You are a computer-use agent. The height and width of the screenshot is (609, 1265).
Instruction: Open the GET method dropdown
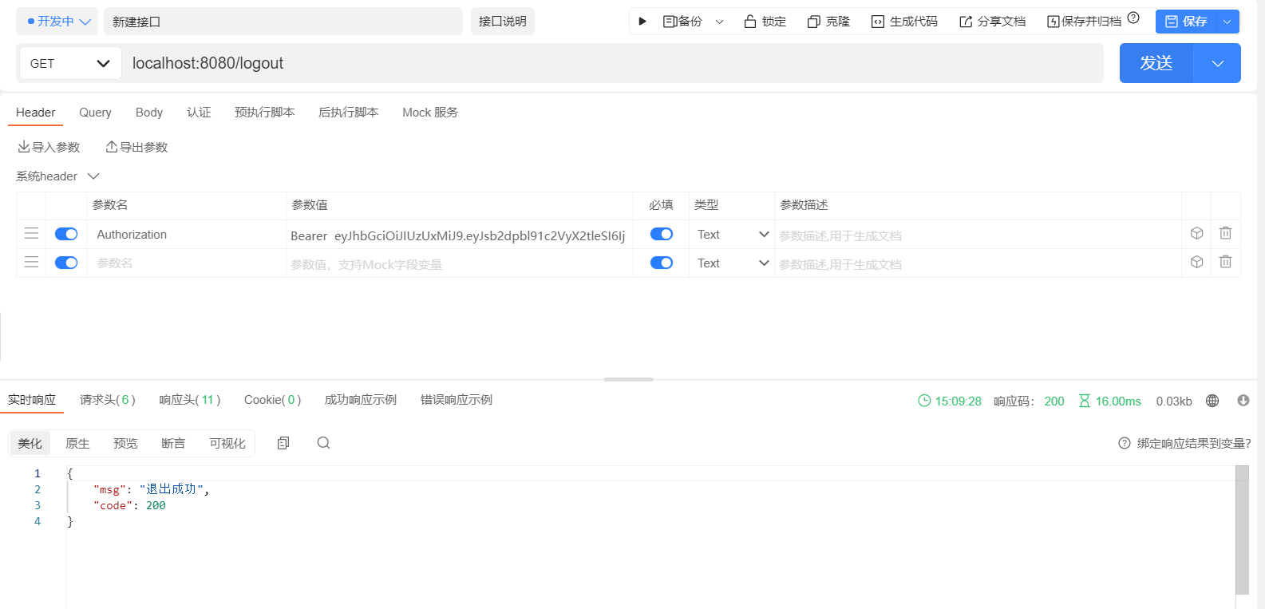pyautogui.click(x=70, y=63)
